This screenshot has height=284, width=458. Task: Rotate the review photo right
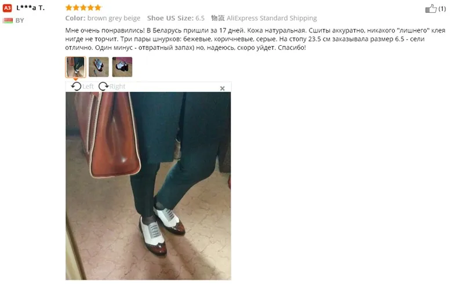[x=103, y=86]
